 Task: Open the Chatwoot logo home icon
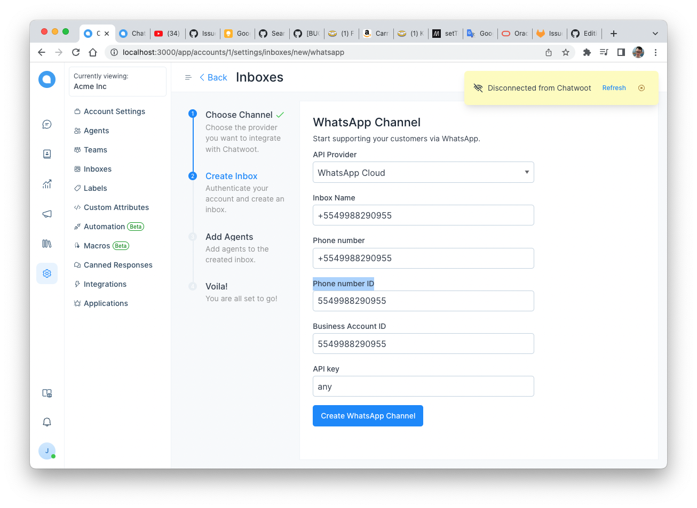tap(47, 79)
